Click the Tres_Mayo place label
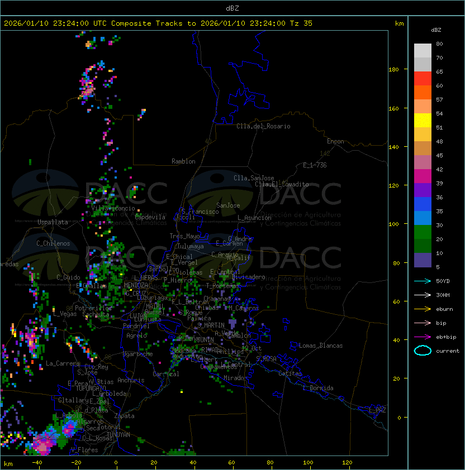Viewport: 465px width, 470px height. pos(184,236)
